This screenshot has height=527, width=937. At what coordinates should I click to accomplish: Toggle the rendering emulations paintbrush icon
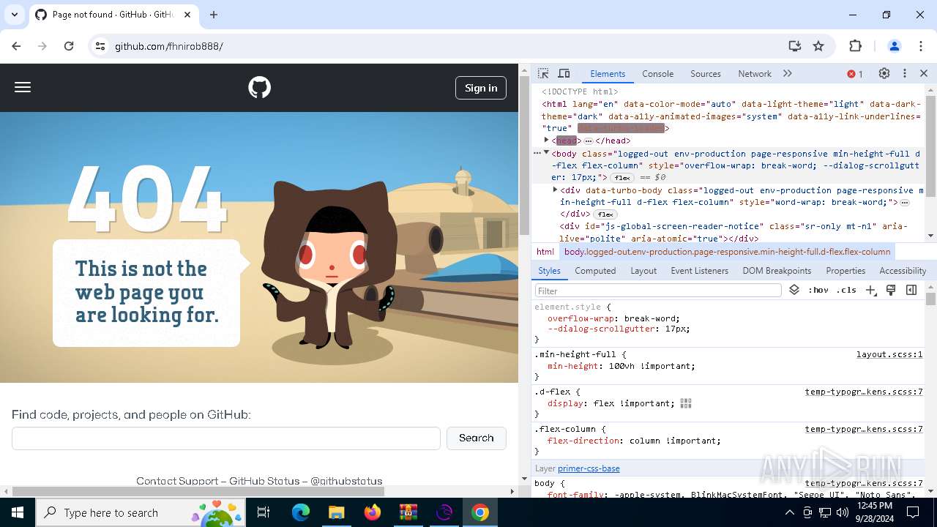(891, 291)
